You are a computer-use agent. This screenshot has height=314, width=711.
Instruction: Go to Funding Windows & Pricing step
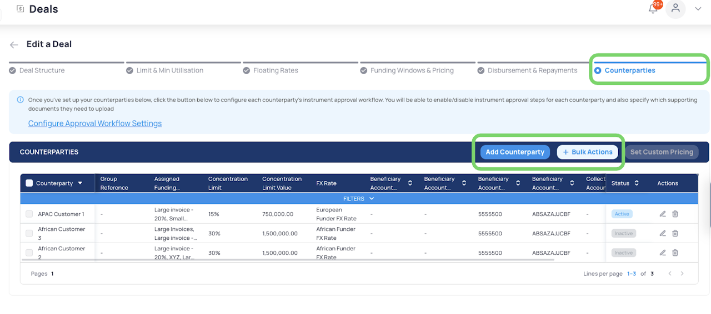(412, 70)
